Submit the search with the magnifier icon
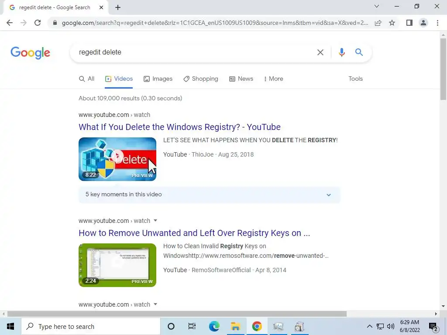Image resolution: width=447 pixels, height=335 pixels. [359, 52]
